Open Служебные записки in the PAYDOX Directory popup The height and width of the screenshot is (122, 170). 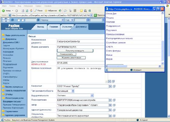(116, 43)
